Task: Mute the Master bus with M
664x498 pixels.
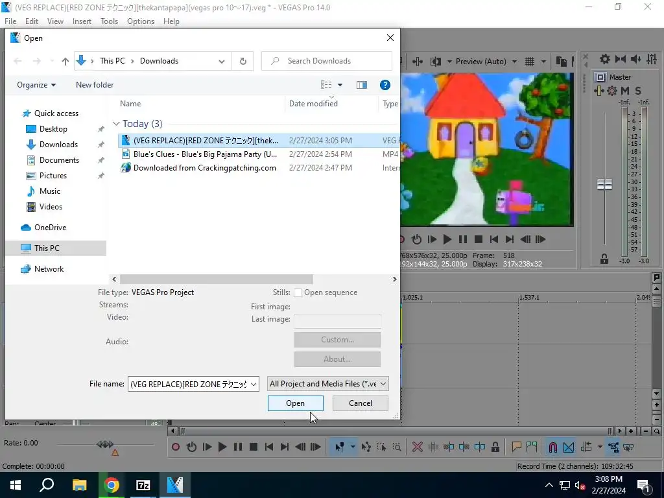Action: click(x=624, y=91)
